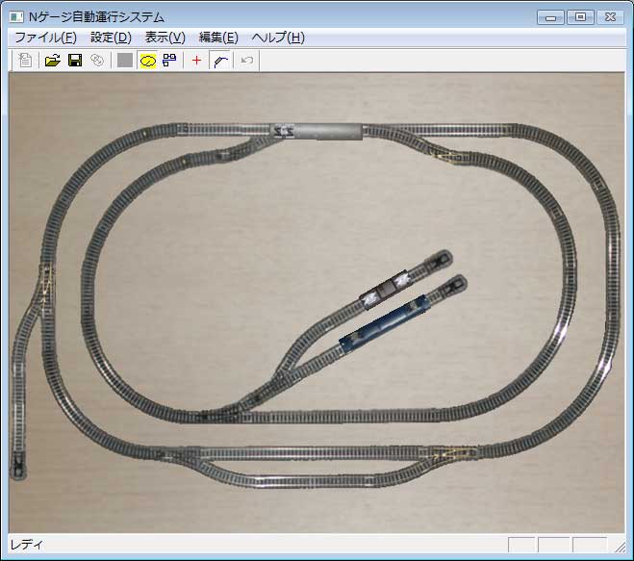Click the new document toolbar icon

25,61
